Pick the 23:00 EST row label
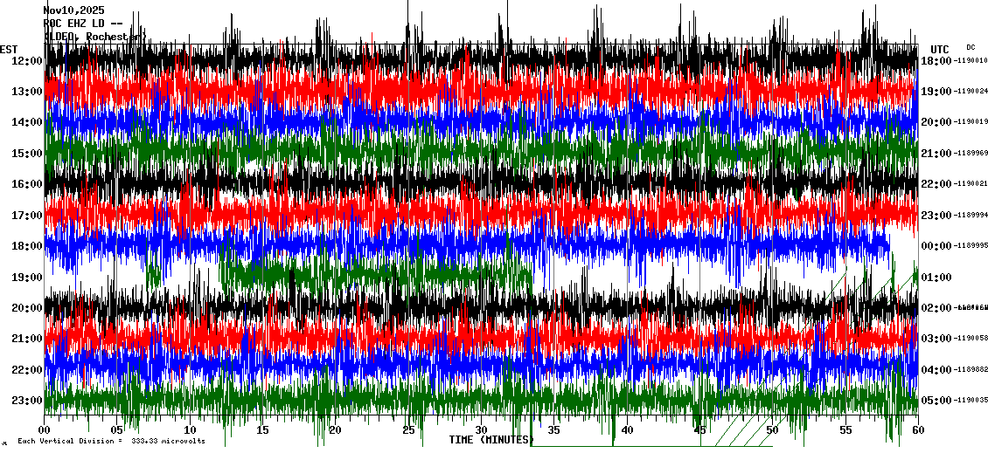988x453 pixels. [28, 401]
